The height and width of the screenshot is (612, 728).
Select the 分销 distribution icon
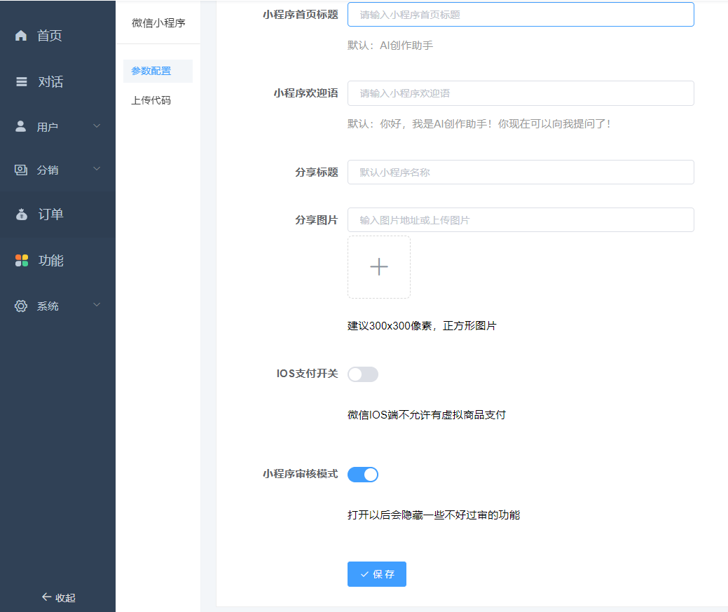pyautogui.click(x=20, y=170)
